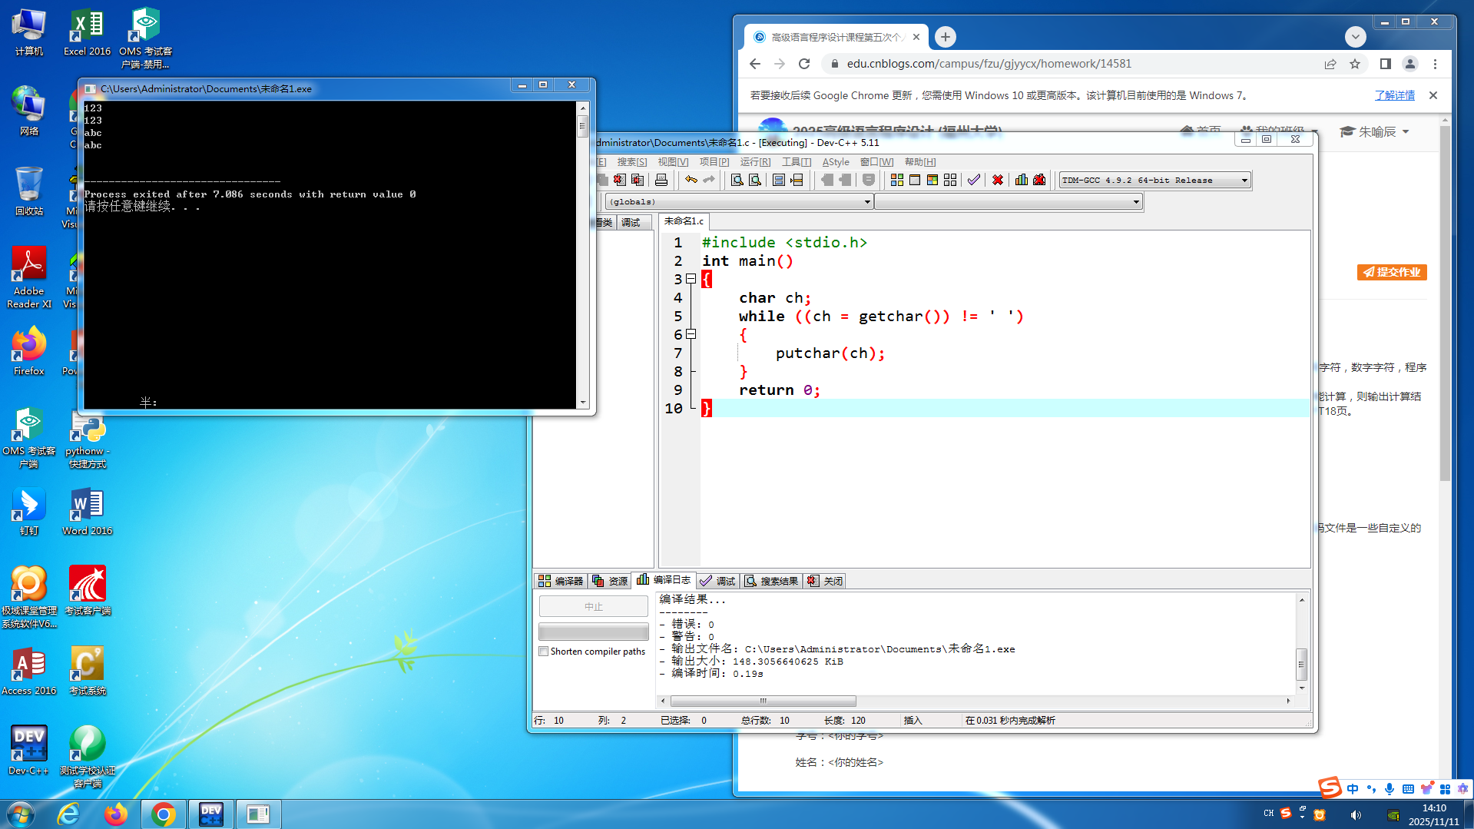Open the (globals) class dropdown

[739, 201]
